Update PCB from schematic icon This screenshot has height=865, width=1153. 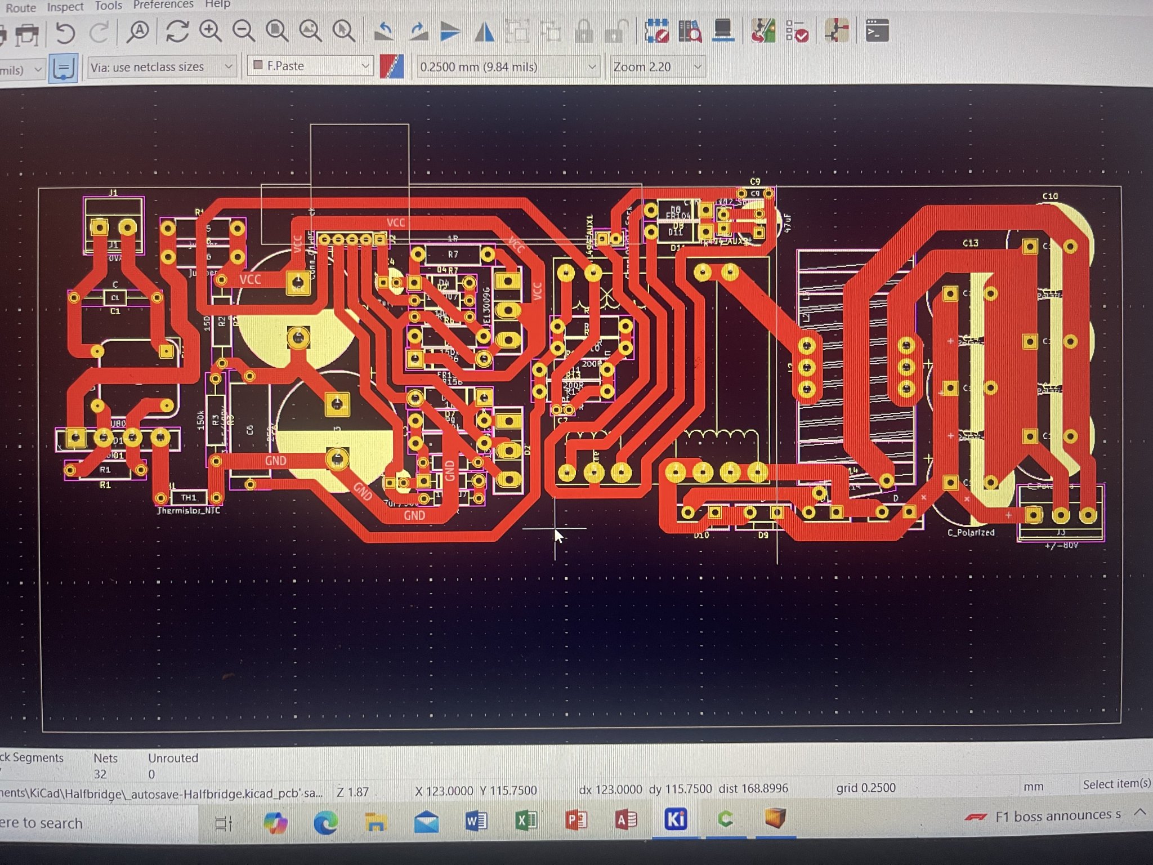(763, 31)
